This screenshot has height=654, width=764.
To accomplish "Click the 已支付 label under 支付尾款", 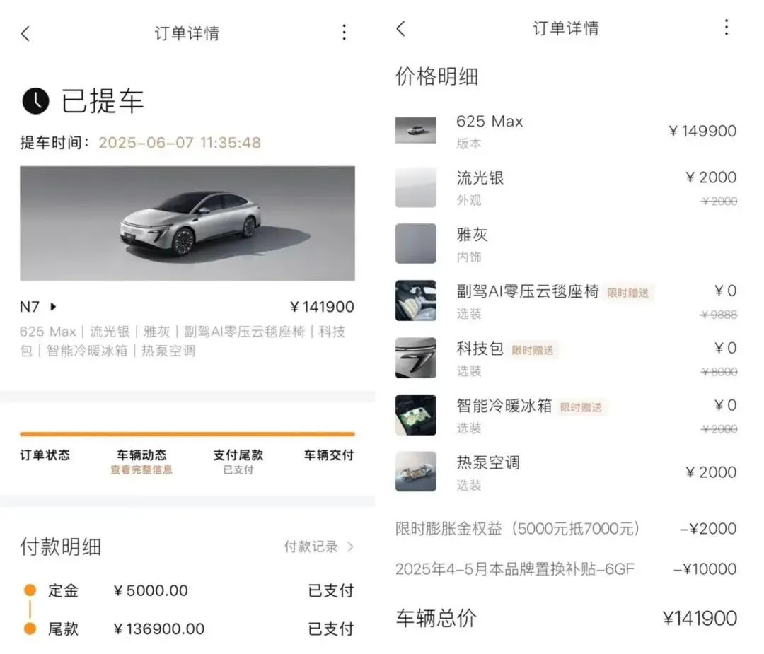I will pyautogui.click(x=238, y=470).
